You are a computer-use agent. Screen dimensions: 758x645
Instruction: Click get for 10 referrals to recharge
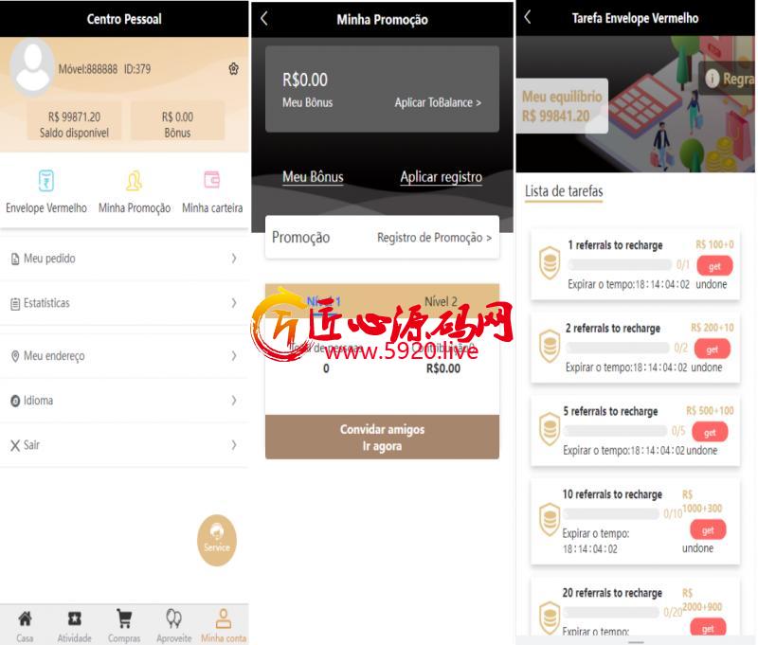708,530
